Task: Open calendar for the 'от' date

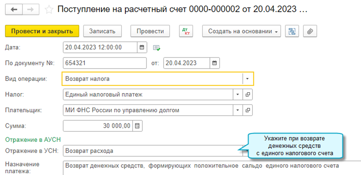Action: [214, 63]
